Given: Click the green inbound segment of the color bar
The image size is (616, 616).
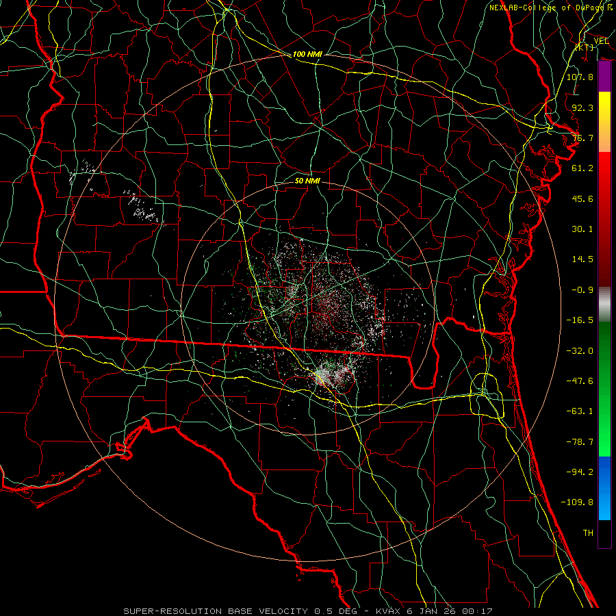Looking at the screenshot, I should click(604, 389).
